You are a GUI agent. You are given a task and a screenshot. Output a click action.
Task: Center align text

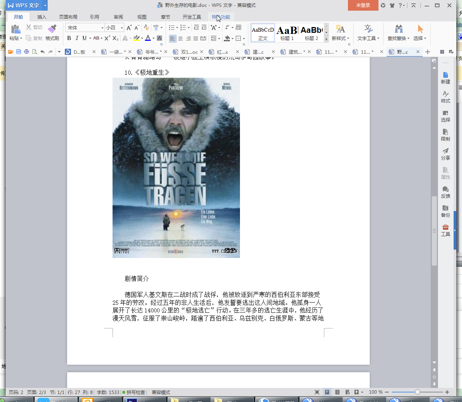180,38
